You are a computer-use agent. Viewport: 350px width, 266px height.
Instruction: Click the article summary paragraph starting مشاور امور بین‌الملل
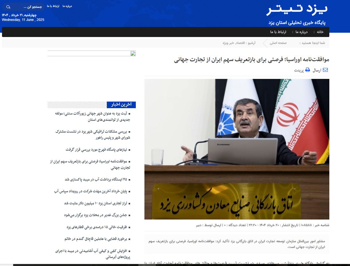237,244
